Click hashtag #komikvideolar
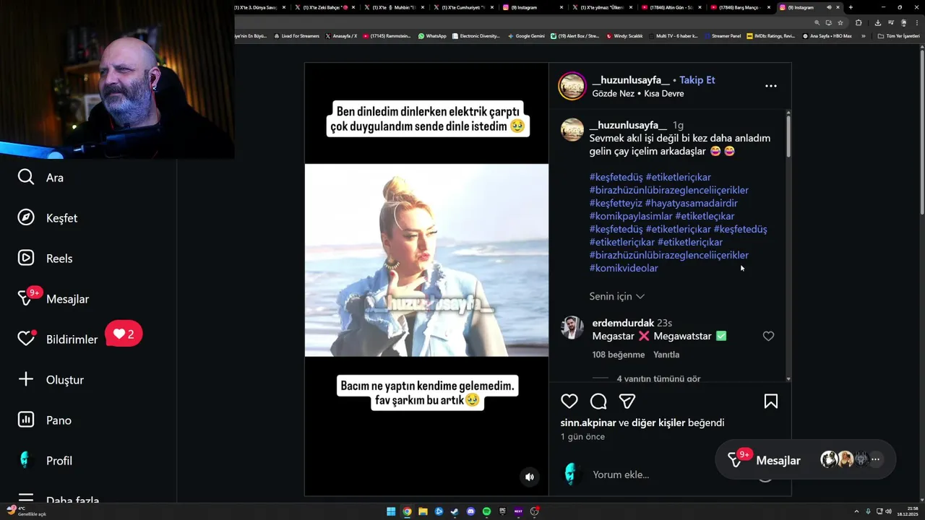 [624, 268]
